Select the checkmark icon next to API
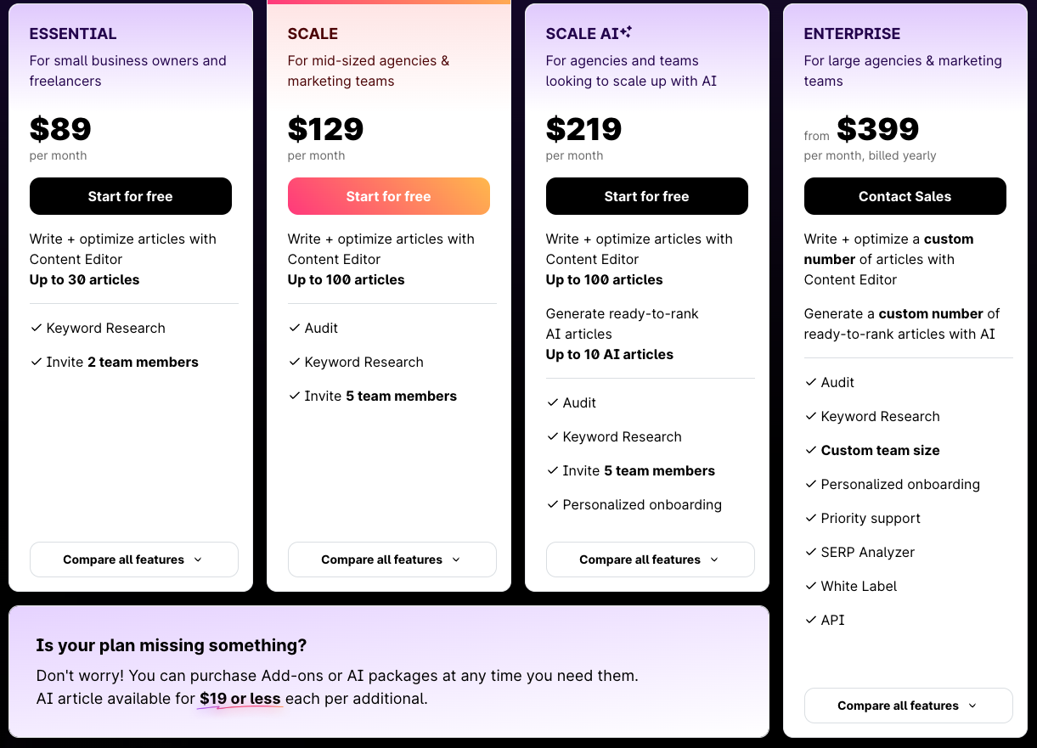The image size is (1037, 748). pos(810,620)
